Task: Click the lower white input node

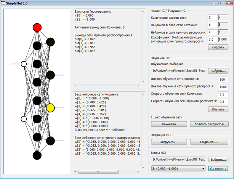Action: [24, 119]
